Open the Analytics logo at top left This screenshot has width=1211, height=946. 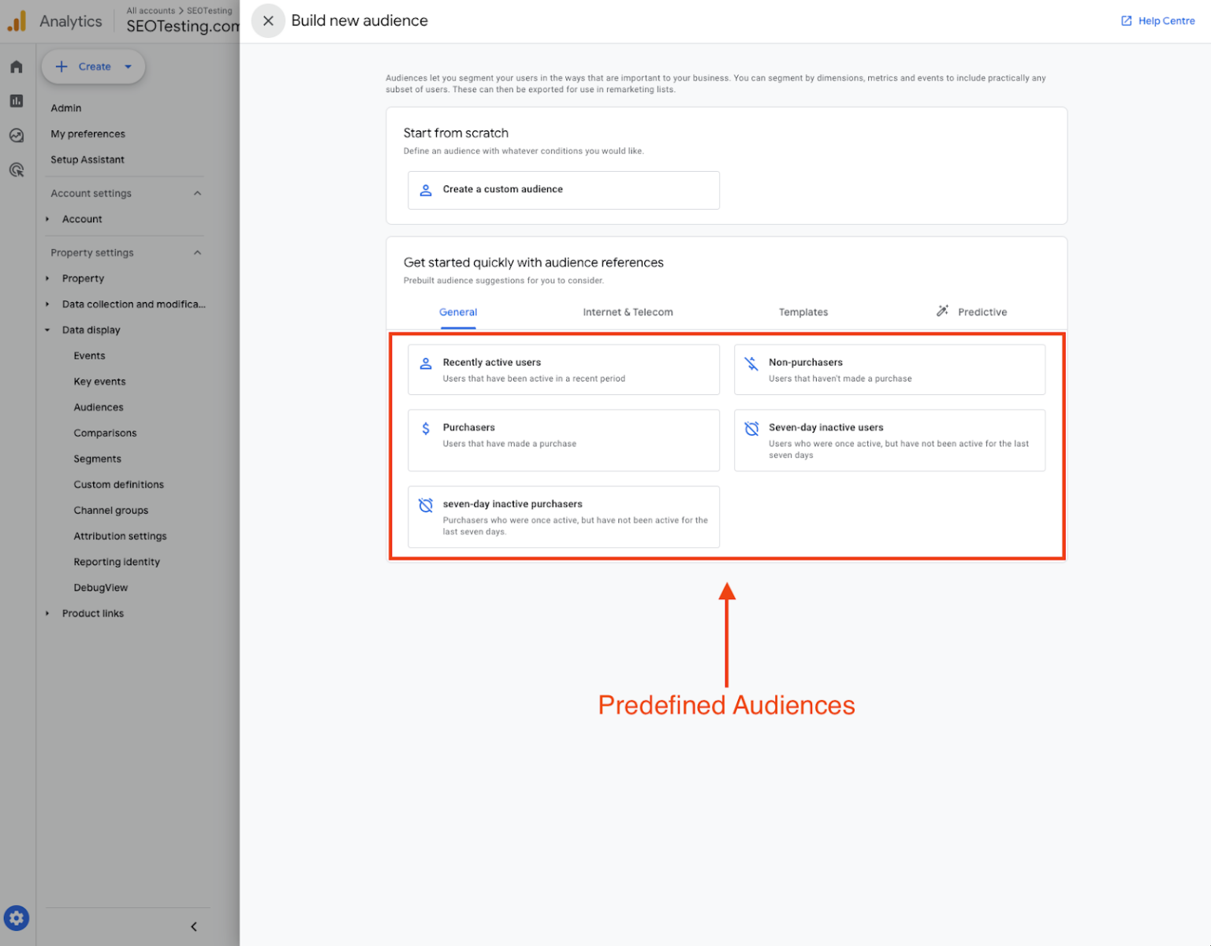pyautogui.click(x=16, y=20)
